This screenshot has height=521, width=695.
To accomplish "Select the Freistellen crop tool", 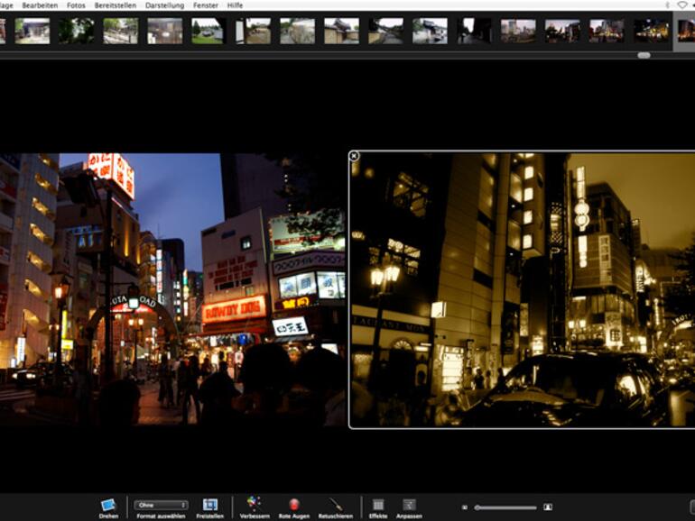I will click(209, 505).
